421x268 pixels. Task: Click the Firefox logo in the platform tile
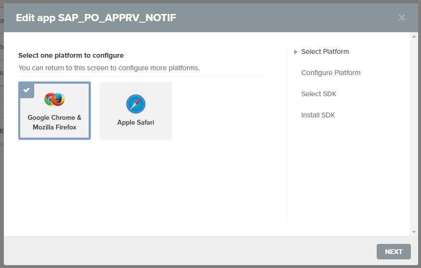[x=59, y=100]
